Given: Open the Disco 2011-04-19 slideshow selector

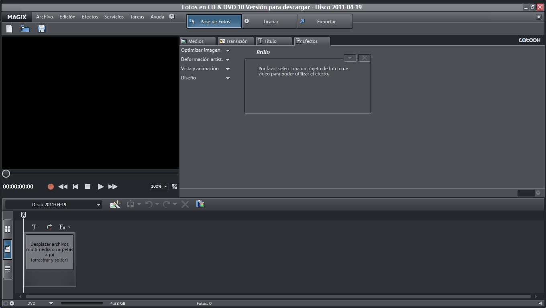Looking at the screenshot, I should pos(54,205).
